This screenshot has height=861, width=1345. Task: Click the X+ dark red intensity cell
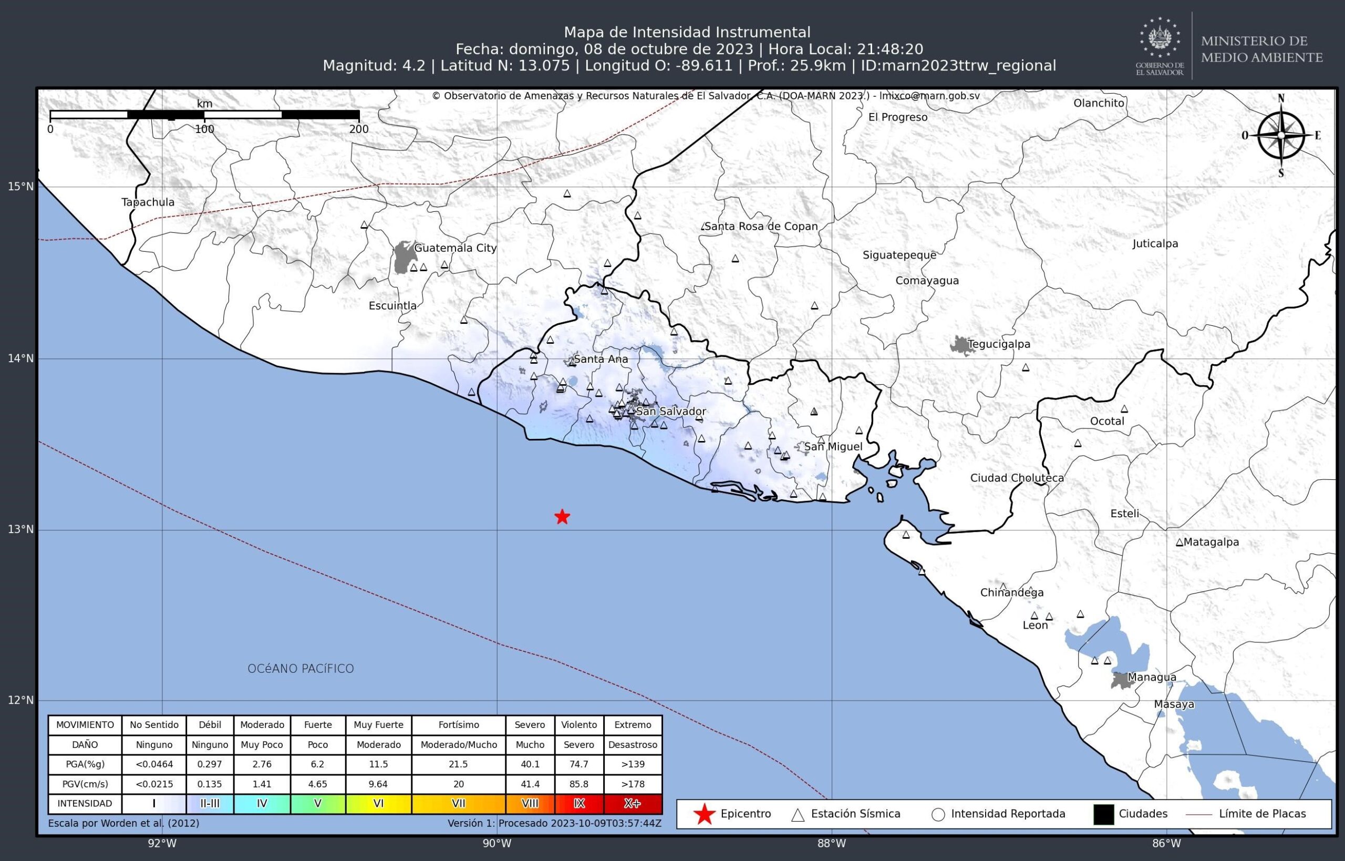coord(633,803)
